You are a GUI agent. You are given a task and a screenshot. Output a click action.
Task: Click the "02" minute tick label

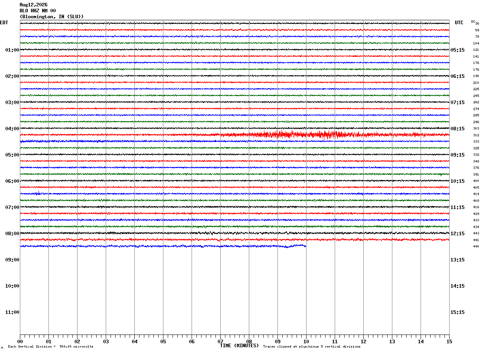tap(78, 342)
